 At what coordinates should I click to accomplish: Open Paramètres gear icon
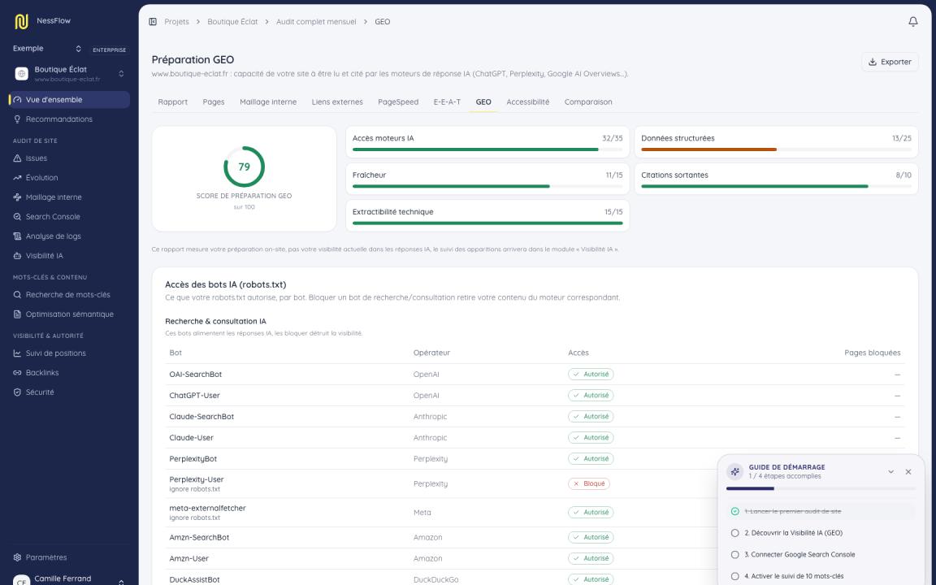17,557
